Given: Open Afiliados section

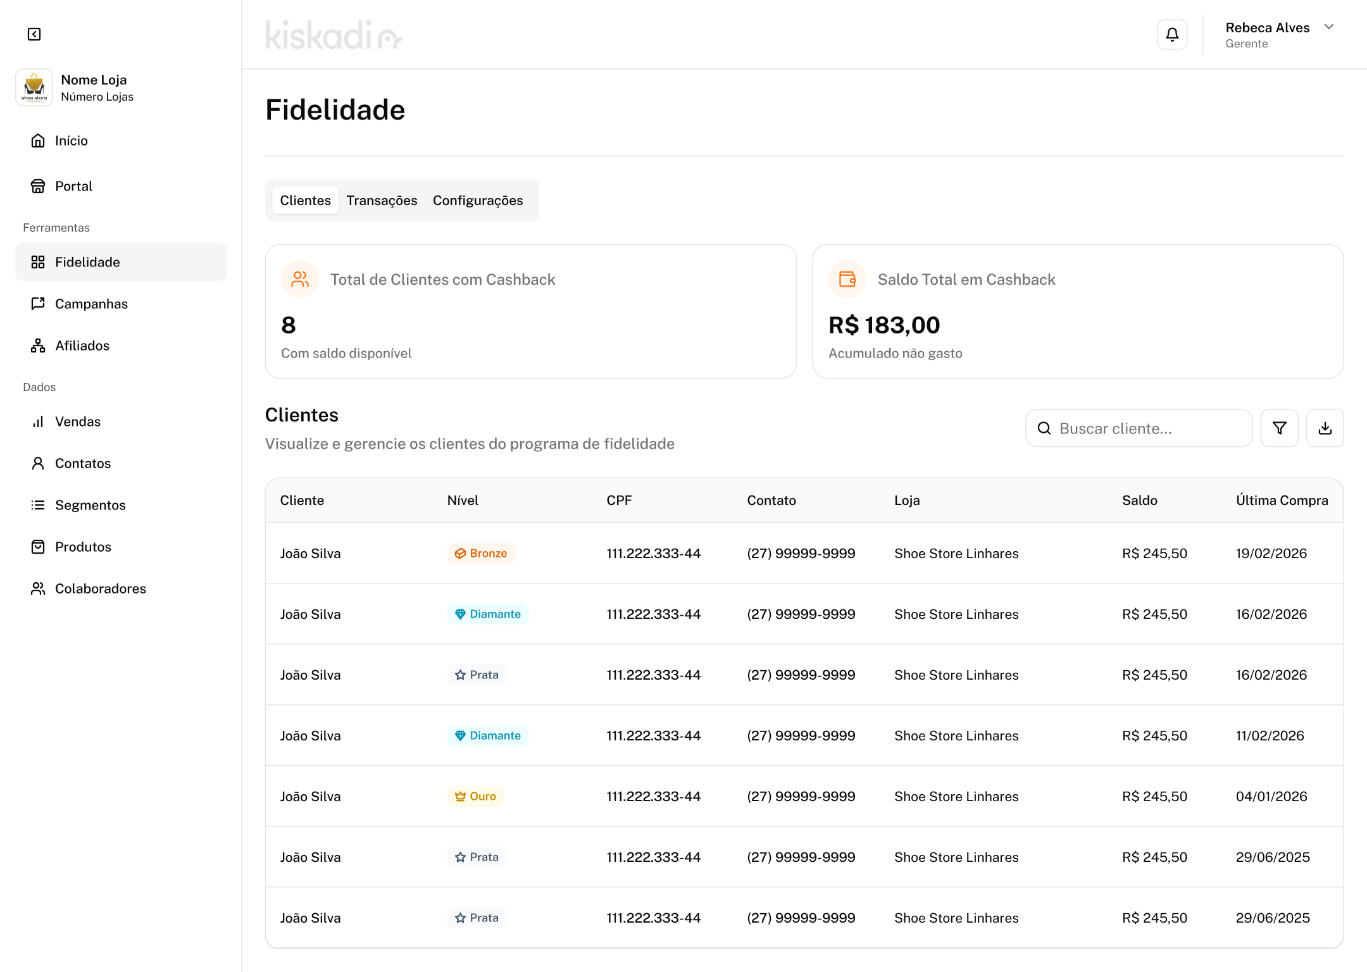Looking at the screenshot, I should point(121,346).
